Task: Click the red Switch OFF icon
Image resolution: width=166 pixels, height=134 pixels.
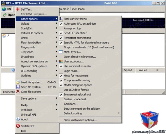Action: [18, 126]
